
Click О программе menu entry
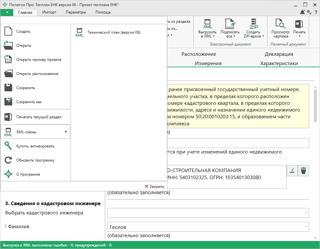click(x=28, y=174)
